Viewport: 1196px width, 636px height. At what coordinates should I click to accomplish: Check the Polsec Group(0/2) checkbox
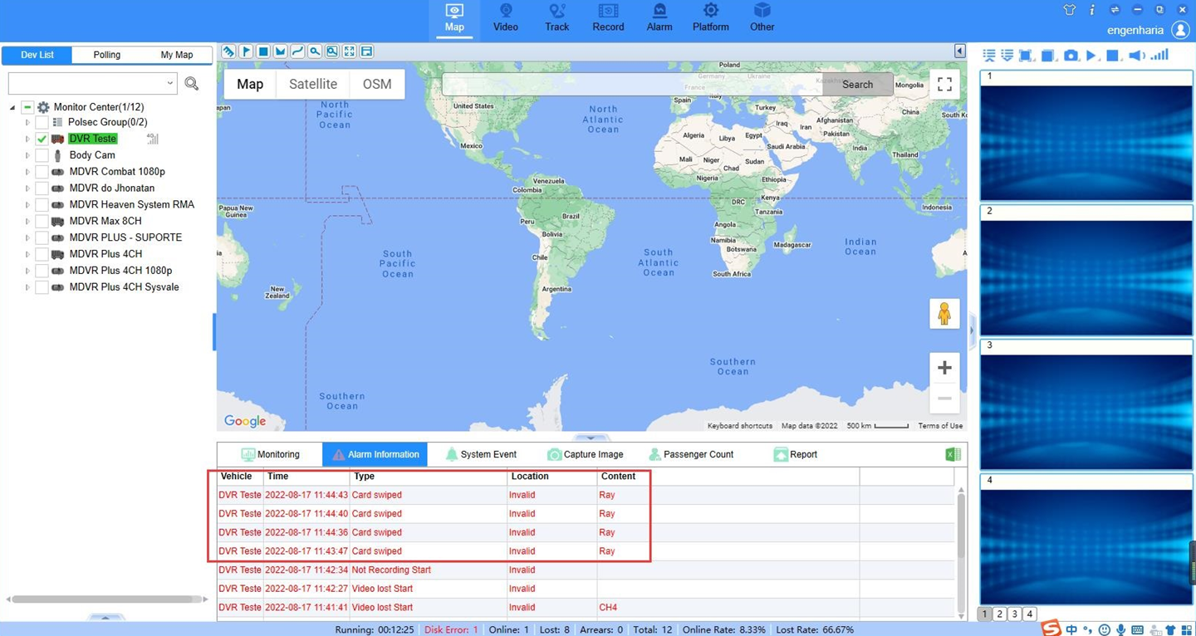(x=42, y=122)
